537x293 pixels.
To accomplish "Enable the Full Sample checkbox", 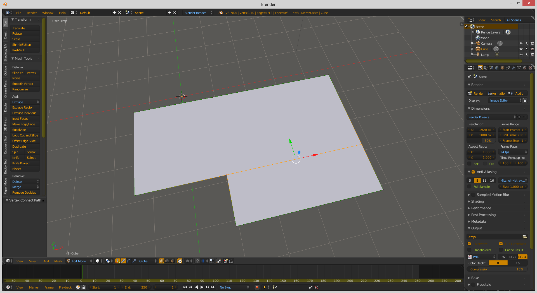I will click(469, 187).
